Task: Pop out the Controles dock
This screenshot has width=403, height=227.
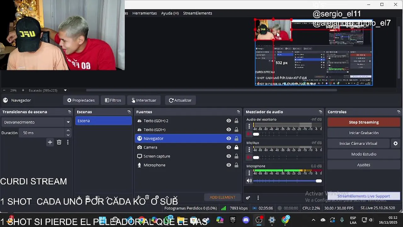Action: (399, 112)
